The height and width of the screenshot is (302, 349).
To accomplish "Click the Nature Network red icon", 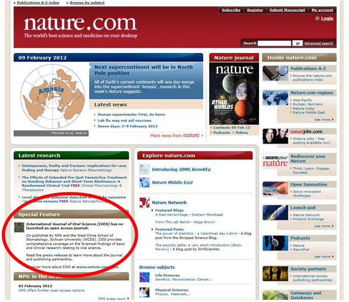I will point(145,202).
